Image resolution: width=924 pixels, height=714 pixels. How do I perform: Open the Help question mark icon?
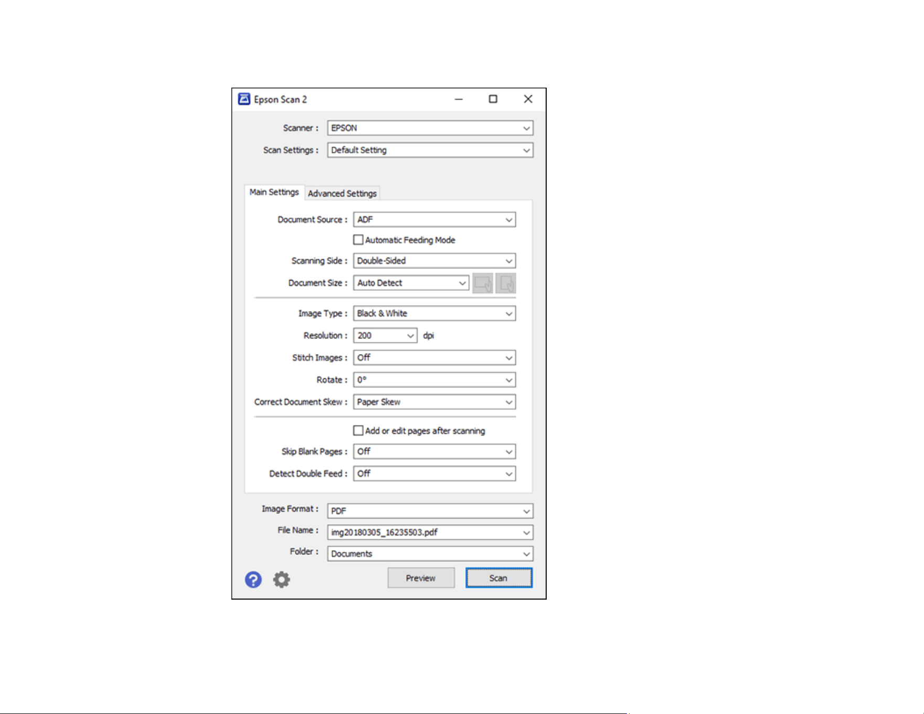pyautogui.click(x=253, y=580)
